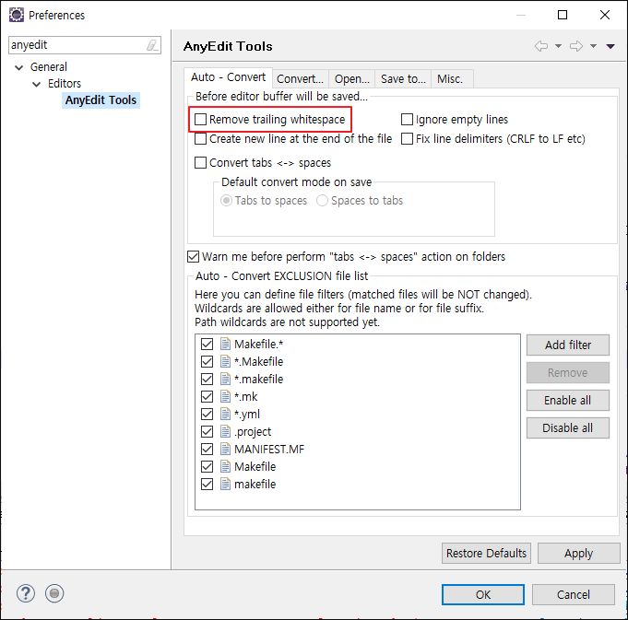Screen dimensions: 628x620
Task: Open the preference page view menu arrow
Action: tap(610, 46)
